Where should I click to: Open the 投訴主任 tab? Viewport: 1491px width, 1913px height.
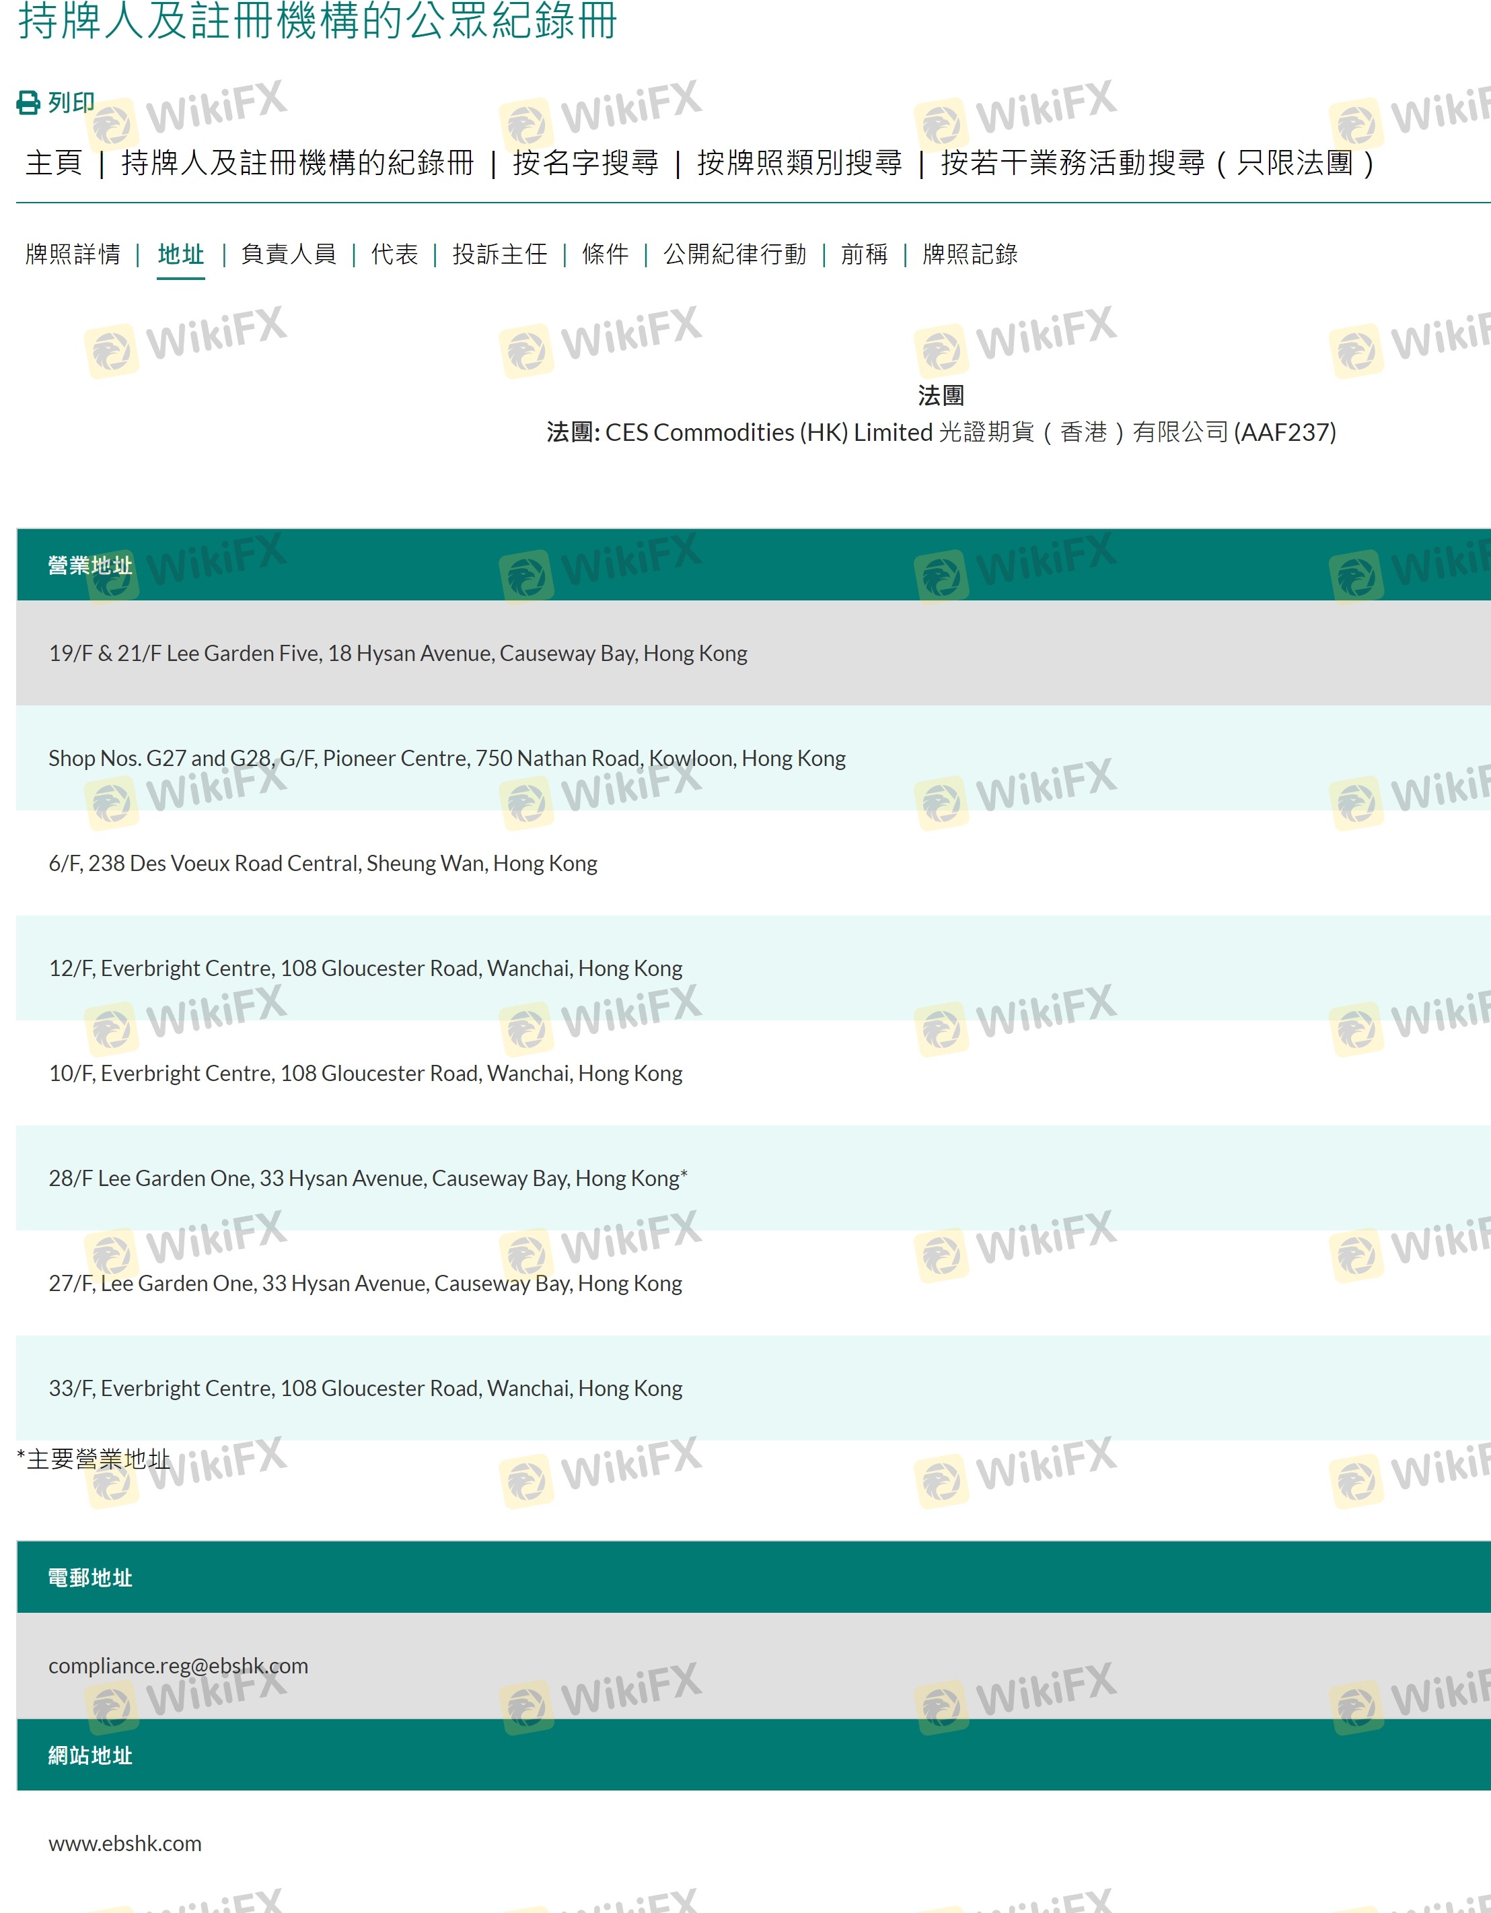[x=500, y=254]
